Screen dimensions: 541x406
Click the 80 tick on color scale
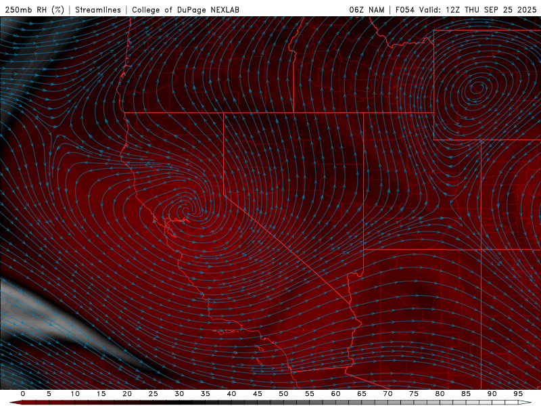(440, 394)
